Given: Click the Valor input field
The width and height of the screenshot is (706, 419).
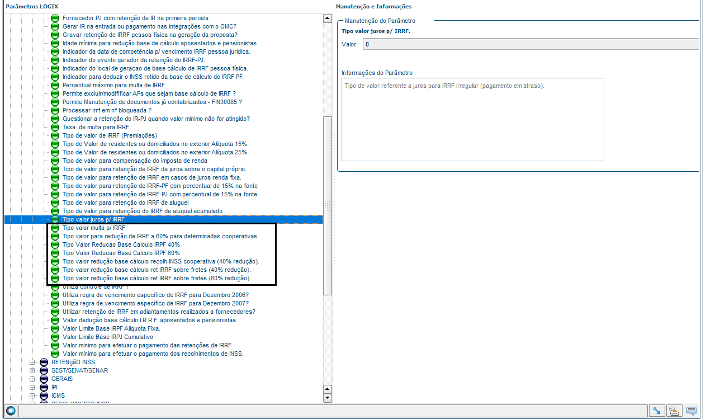Looking at the screenshot, I should [x=530, y=44].
